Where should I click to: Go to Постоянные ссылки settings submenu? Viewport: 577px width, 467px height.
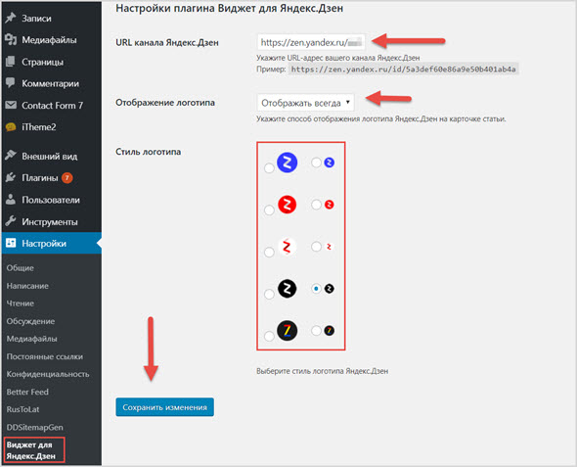45,356
